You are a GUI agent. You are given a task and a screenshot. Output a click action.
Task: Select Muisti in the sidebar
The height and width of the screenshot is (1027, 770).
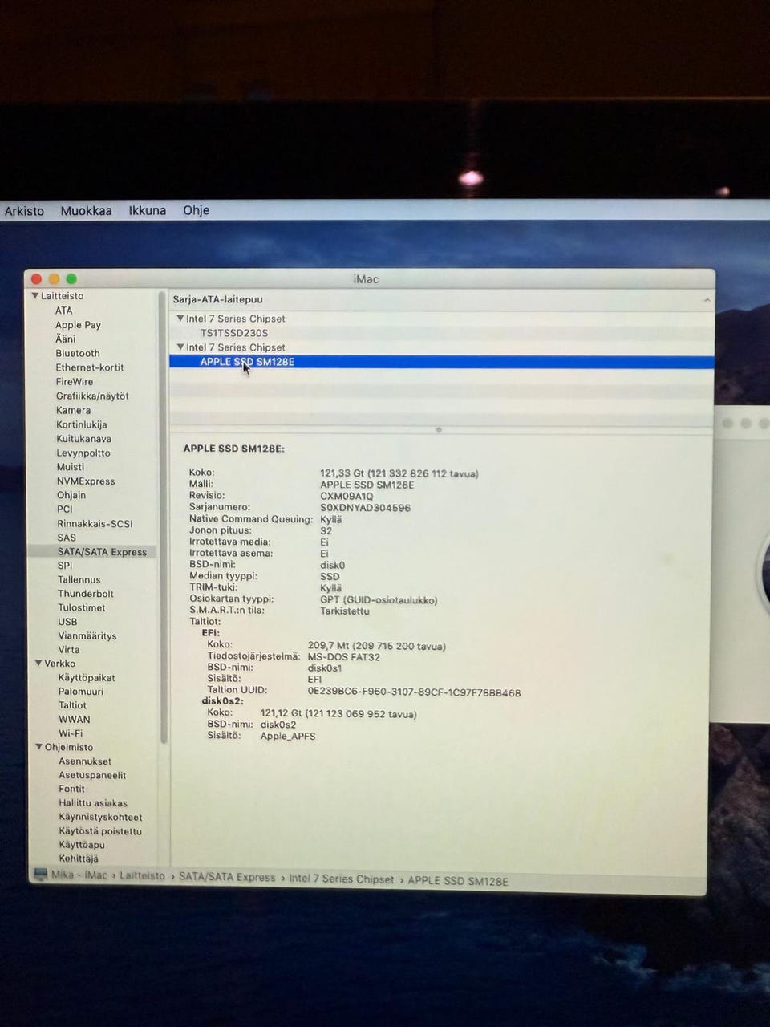(71, 467)
